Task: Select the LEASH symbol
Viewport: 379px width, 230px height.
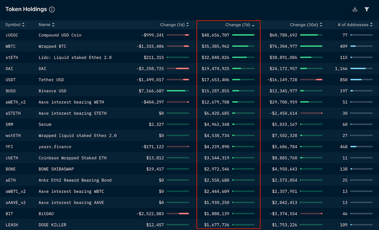Action: click(x=12, y=225)
